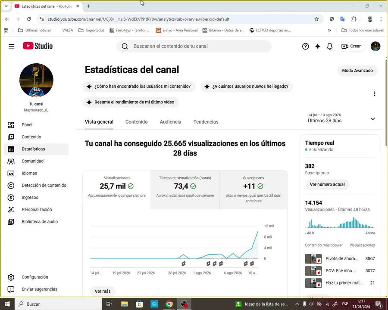Select the Tiempo de visualización (horas) card
This screenshot has height=310, width=388.
[185, 189]
